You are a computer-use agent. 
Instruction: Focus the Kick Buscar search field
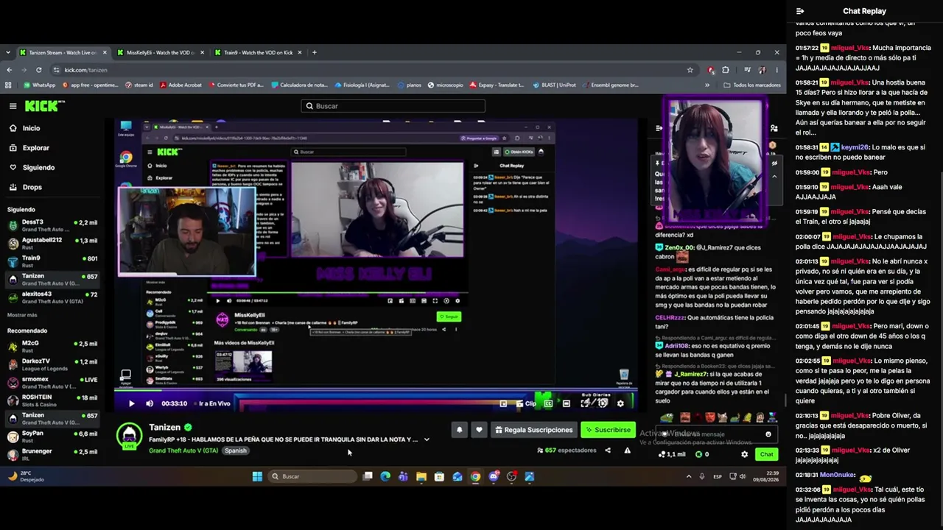point(393,106)
